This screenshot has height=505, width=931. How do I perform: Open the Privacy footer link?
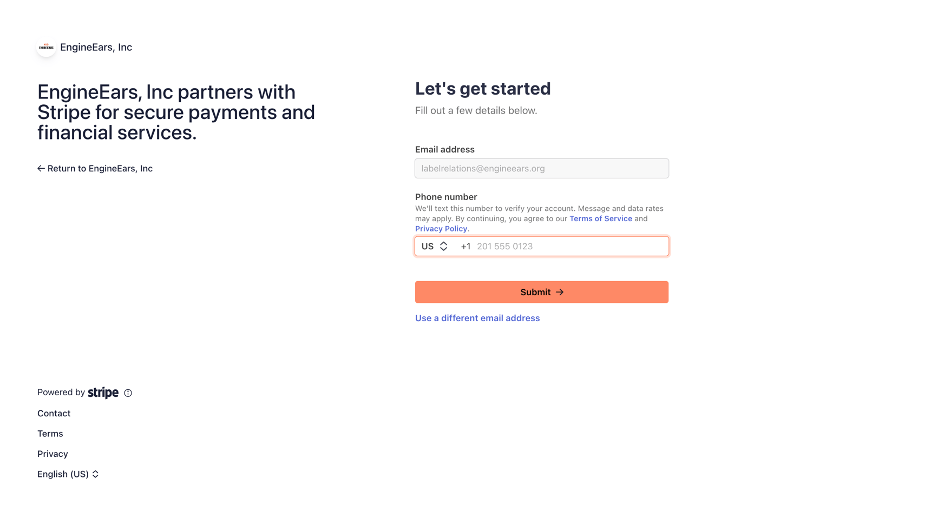click(x=53, y=454)
